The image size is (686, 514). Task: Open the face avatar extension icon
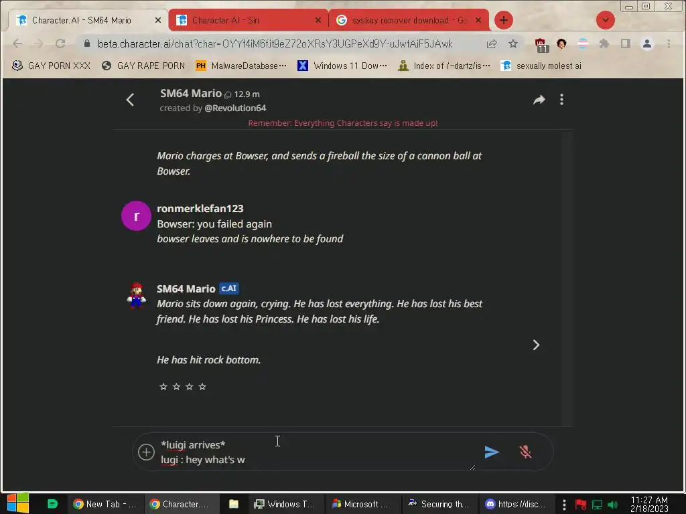pos(561,44)
